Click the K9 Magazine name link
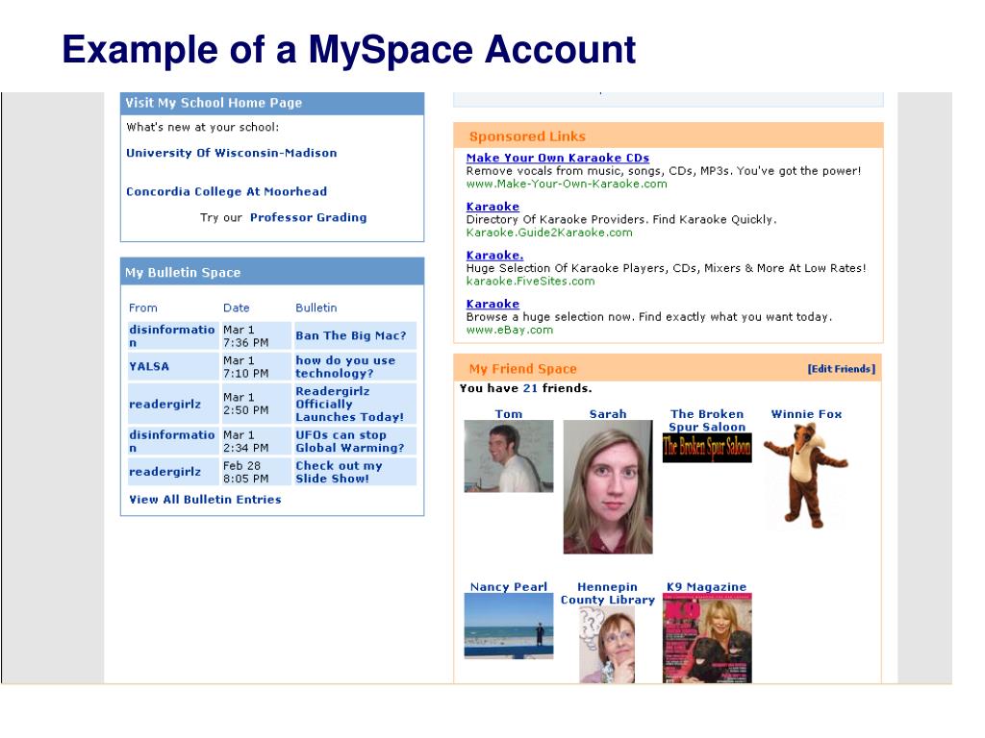This screenshot has width=985, height=738. [x=707, y=587]
